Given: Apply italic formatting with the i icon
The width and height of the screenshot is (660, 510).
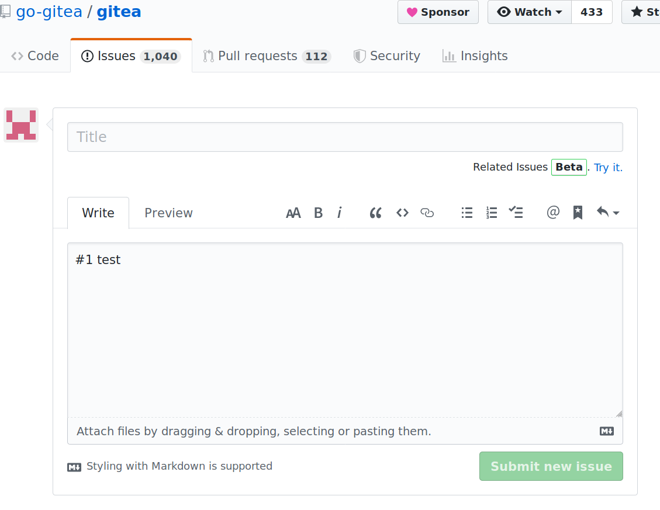Looking at the screenshot, I should point(339,213).
